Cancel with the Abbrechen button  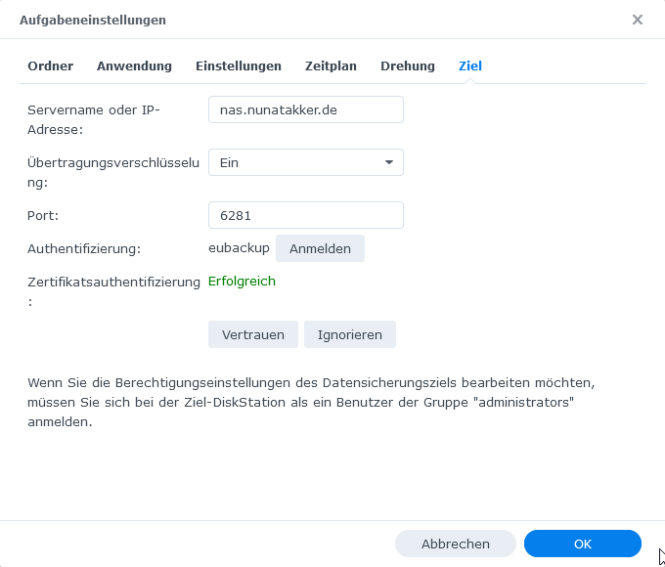(x=456, y=544)
